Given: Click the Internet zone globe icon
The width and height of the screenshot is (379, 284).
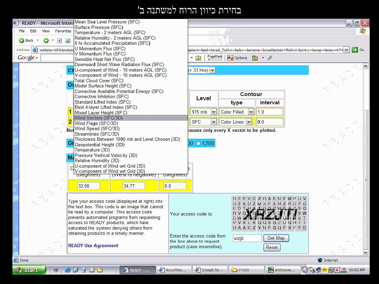Looking at the screenshot, I should 320,260.
